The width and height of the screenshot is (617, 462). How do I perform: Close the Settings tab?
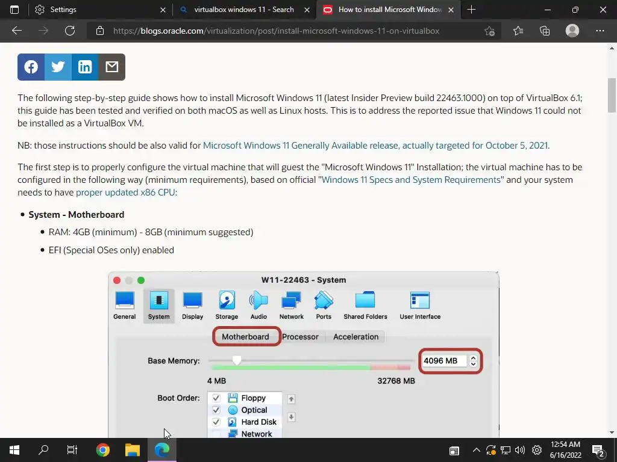(163, 10)
